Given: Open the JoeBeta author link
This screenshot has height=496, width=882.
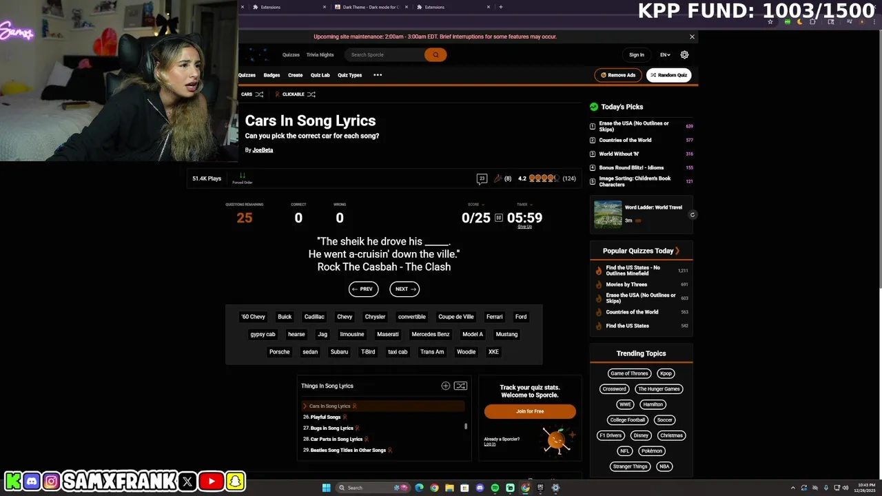Looking at the screenshot, I should click(263, 150).
